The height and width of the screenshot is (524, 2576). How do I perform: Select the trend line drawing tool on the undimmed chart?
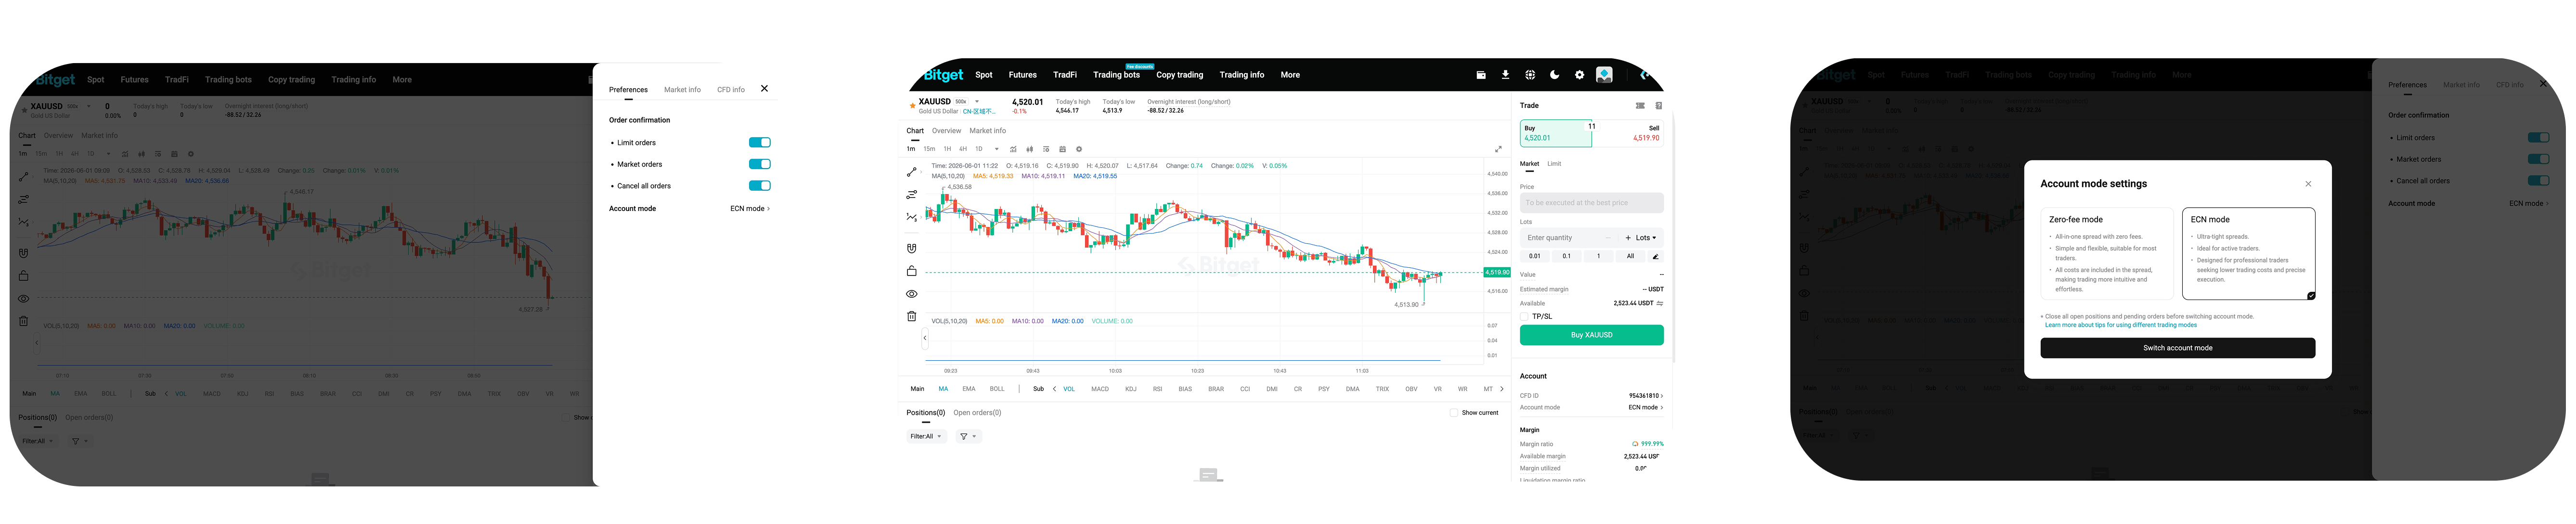[911, 172]
